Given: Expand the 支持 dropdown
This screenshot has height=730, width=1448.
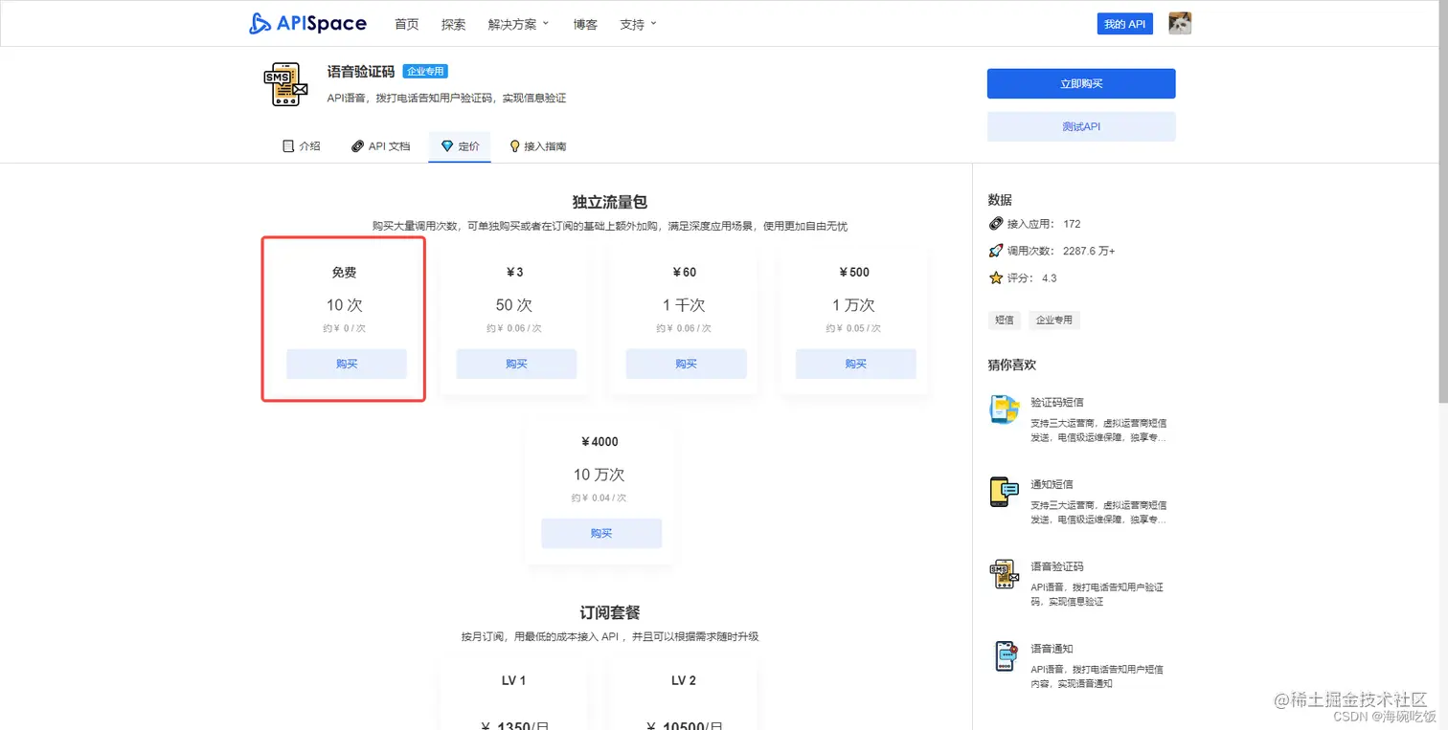Looking at the screenshot, I should pos(637,24).
